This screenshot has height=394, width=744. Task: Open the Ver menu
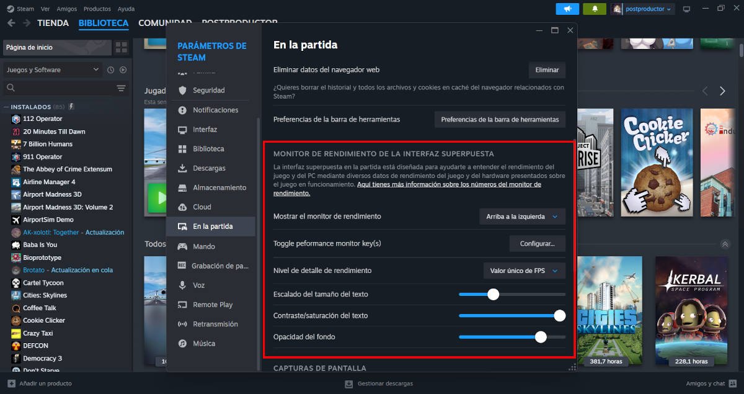pos(45,9)
